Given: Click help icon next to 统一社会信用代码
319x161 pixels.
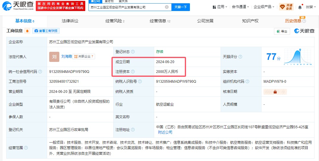Looking at the screenshot, I should point(40,72).
